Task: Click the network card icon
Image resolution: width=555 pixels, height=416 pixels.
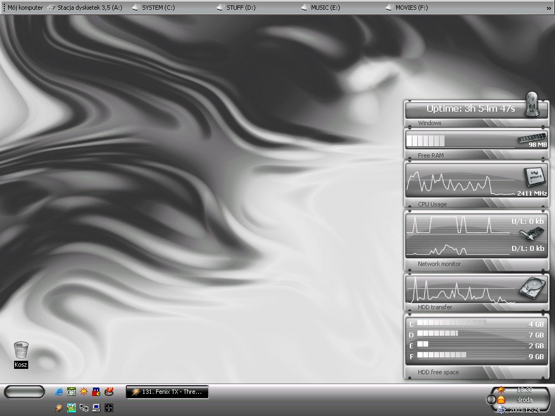Action: tap(532, 234)
